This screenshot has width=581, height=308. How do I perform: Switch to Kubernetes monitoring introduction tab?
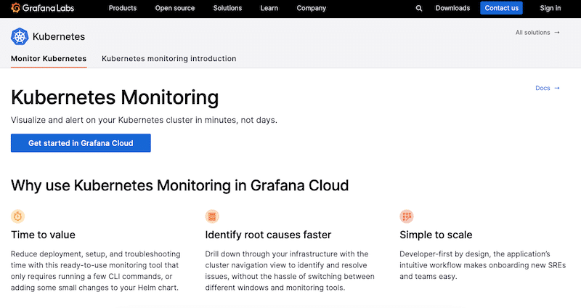[169, 59]
